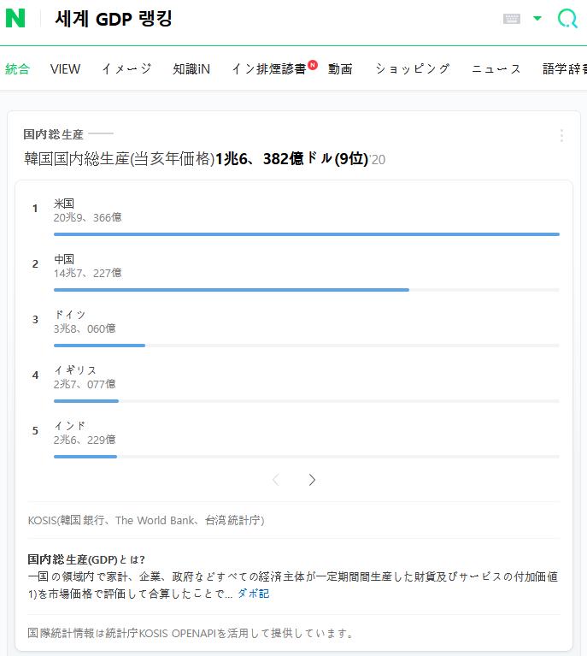Click inside the 세계 GDP 랭킹 search field

click(272, 19)
